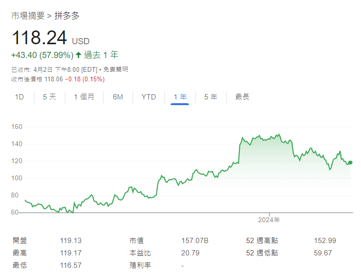The width and height of the screenshot is (361, 273).
Task: Click the 開盤 label
Action: (x=20, y=241)
